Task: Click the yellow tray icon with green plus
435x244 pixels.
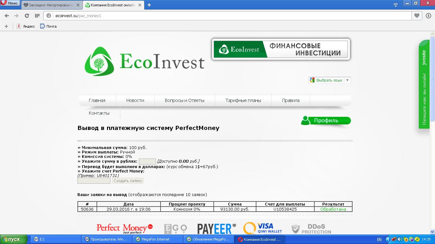Action: 417,239
